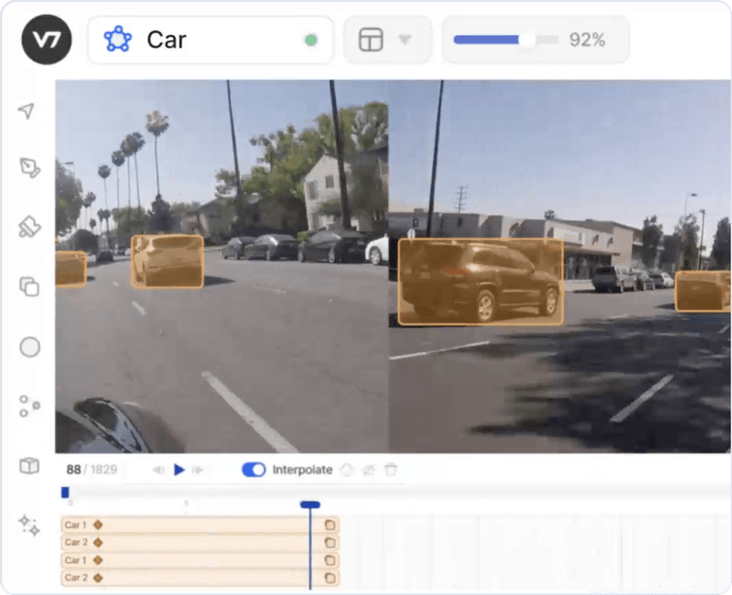732x595 pixels.
Task: Click the trash icon in the timeline toolbar
Action: pyautogui.click(x=392, y=470)
